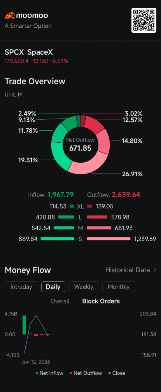Click the green Net Inflow legend dot
The width and height of the screenshot is (161, 392).
point(37,373)
